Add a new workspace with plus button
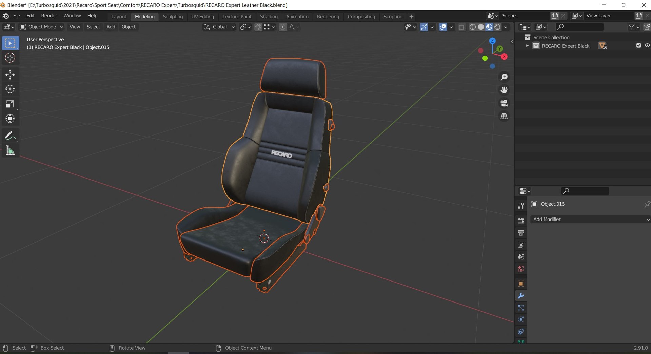The image size is (651, 354). (411, 17)
